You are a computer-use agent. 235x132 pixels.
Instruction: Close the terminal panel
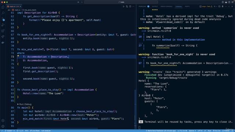click(x=232, y=7)
